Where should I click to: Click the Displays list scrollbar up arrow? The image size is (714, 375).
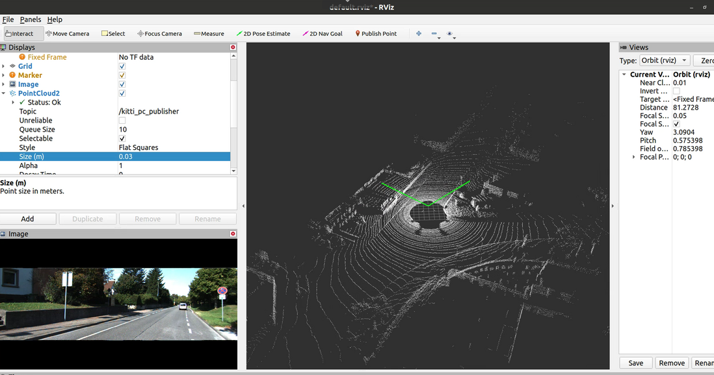tap(233, 56)
